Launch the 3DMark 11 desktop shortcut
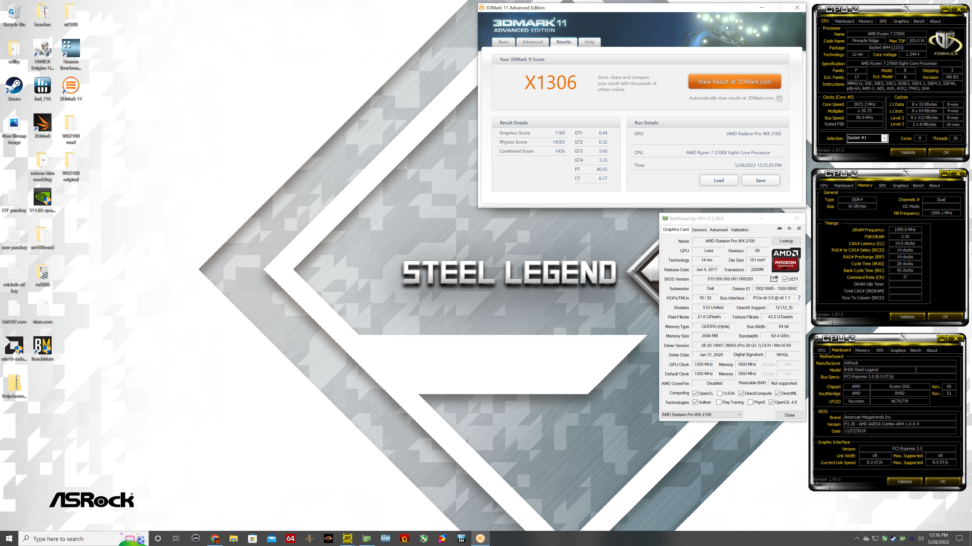The height and width of the screenshot is (546, 972). [71, 89]
